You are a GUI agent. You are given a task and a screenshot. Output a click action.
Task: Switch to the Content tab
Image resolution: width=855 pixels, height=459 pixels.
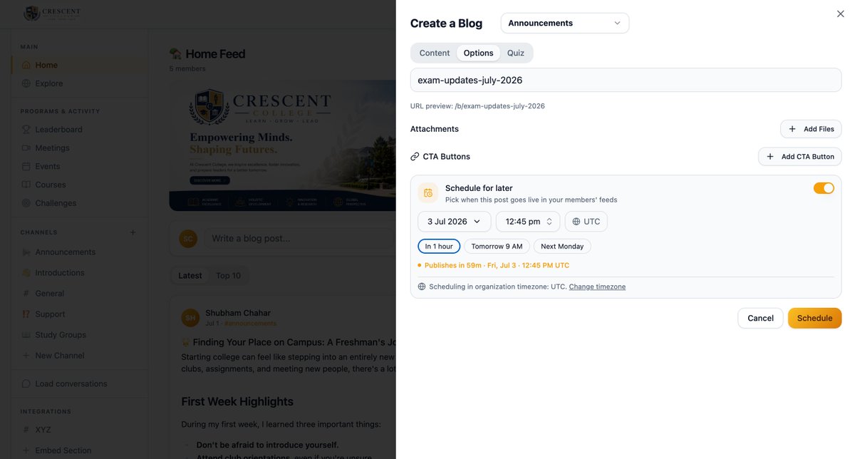(435, 53)
